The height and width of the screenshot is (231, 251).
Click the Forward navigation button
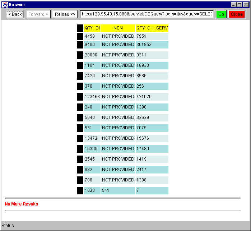(38, 14)
